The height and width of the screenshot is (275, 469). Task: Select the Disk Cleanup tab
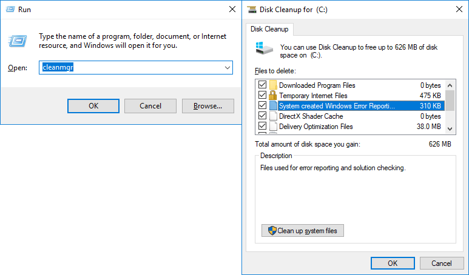tap(270, 29)
